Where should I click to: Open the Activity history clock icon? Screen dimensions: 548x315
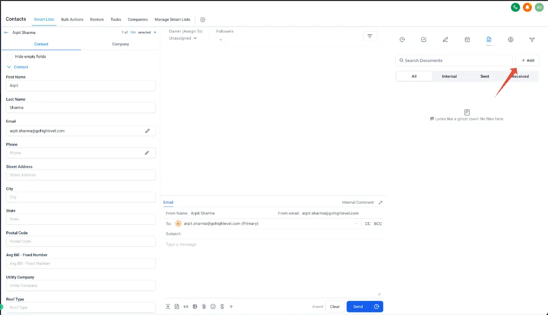402,39
